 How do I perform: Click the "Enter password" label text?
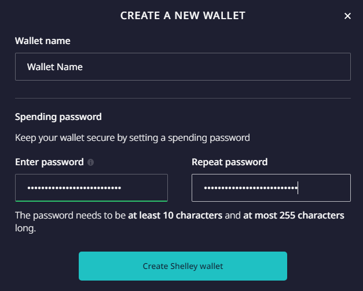pos(49,162)
